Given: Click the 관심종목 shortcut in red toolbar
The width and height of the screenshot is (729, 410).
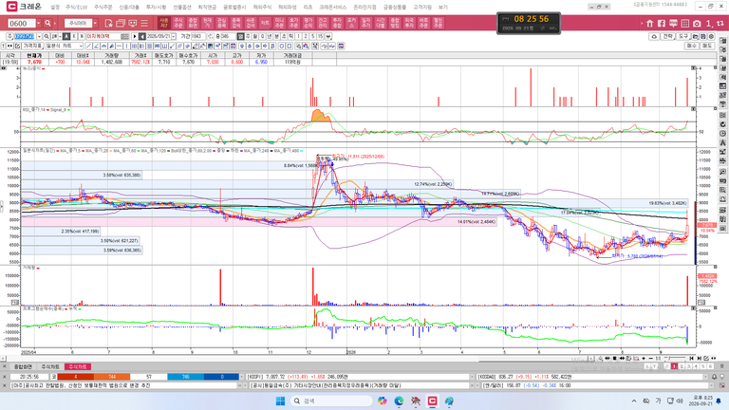Looking at the screenshot, I should click(222, 23).
